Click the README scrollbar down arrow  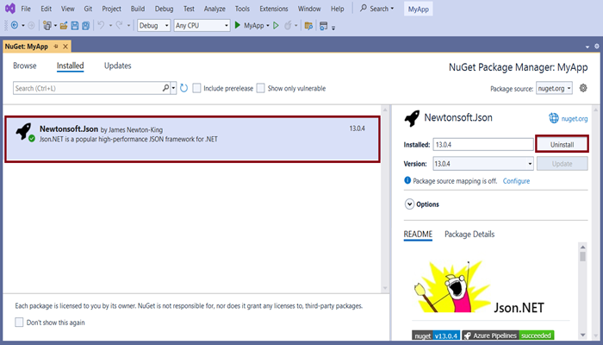click(x=582, y=335)
